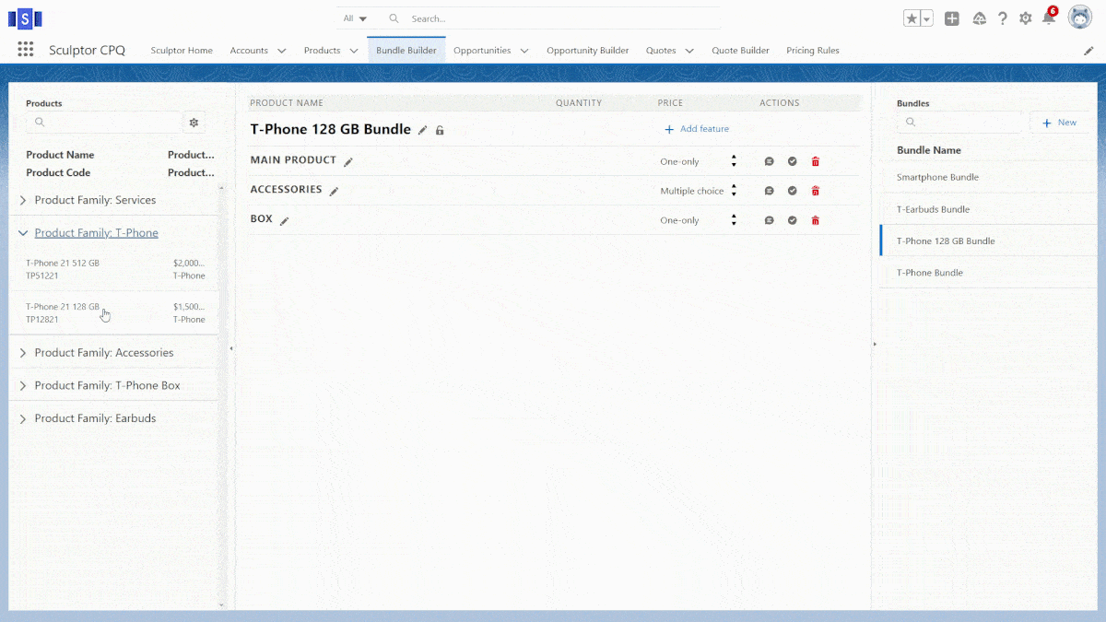Select T-Earbuds Bundle
Viewport: 1106px width, 622px height.
(987, 209)
